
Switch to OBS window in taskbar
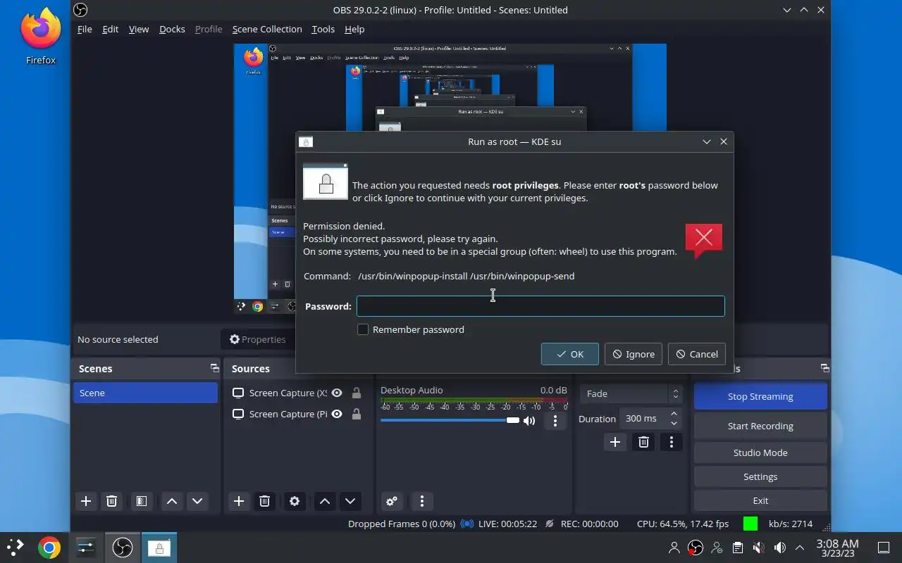(x=123, y=547)
